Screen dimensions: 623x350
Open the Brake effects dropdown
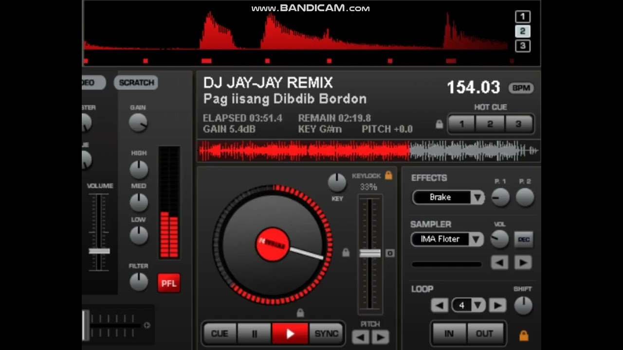448,197
